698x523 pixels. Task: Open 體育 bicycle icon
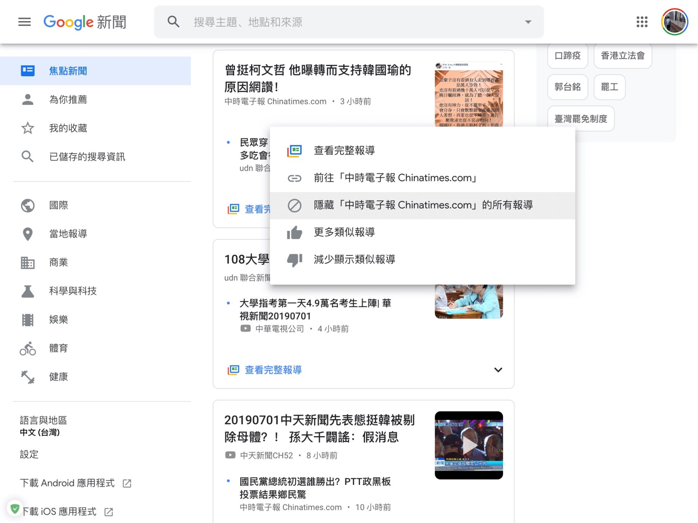point(28,348)
